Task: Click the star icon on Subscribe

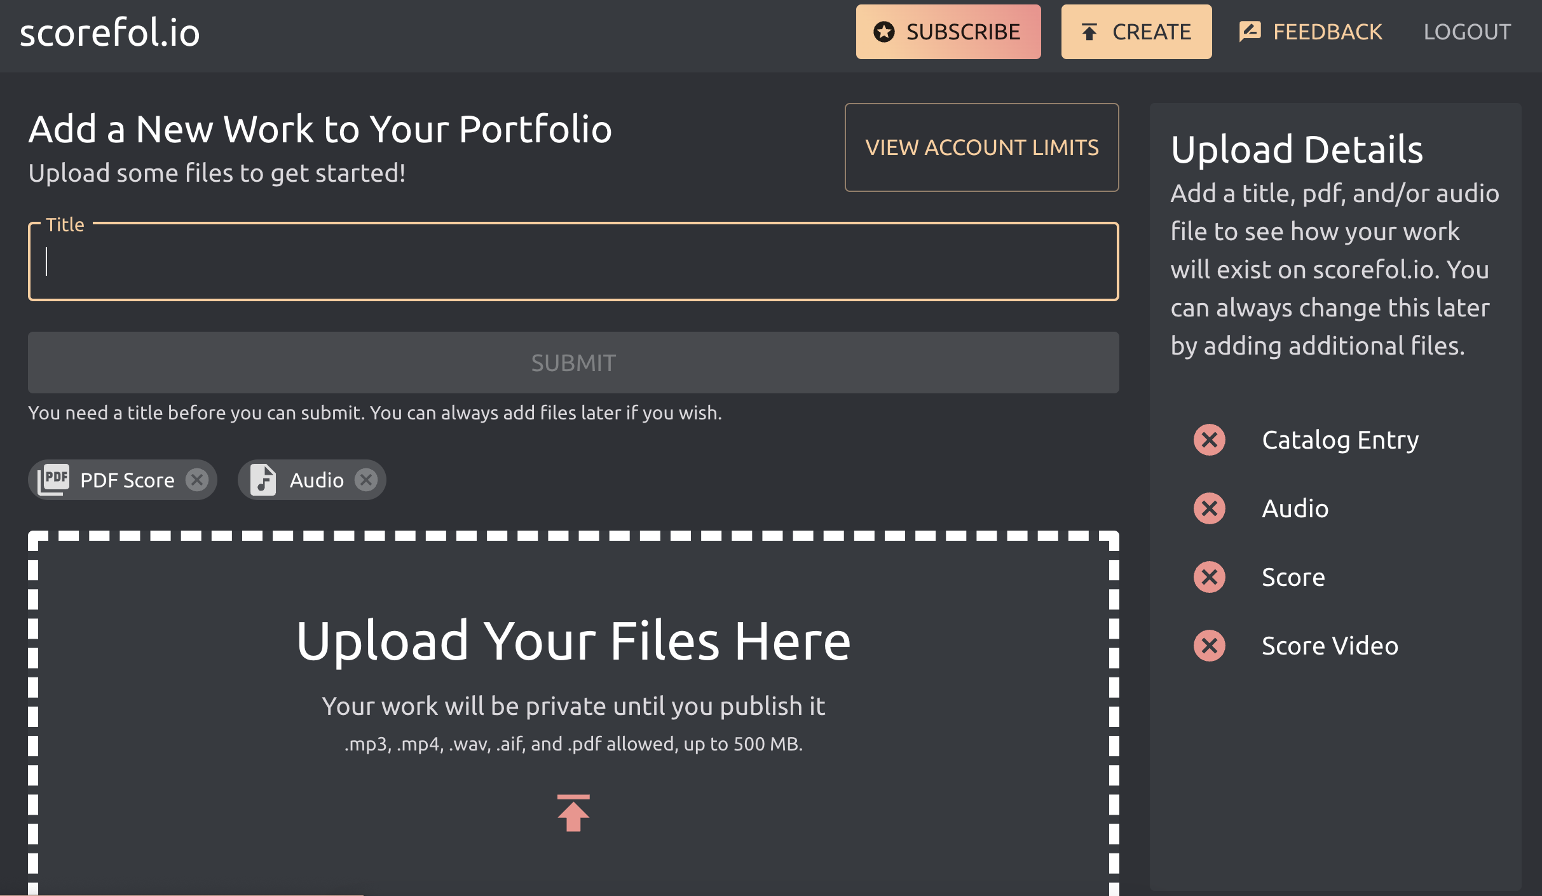Action: pos(884,32)
